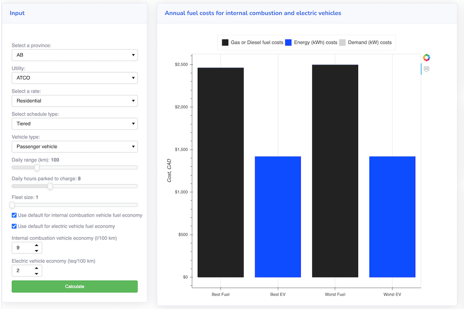Decrease electric vehicle economy with down arrow
Image resolution: width=464 pixels, height=309 pixels.
click(36, 273)
